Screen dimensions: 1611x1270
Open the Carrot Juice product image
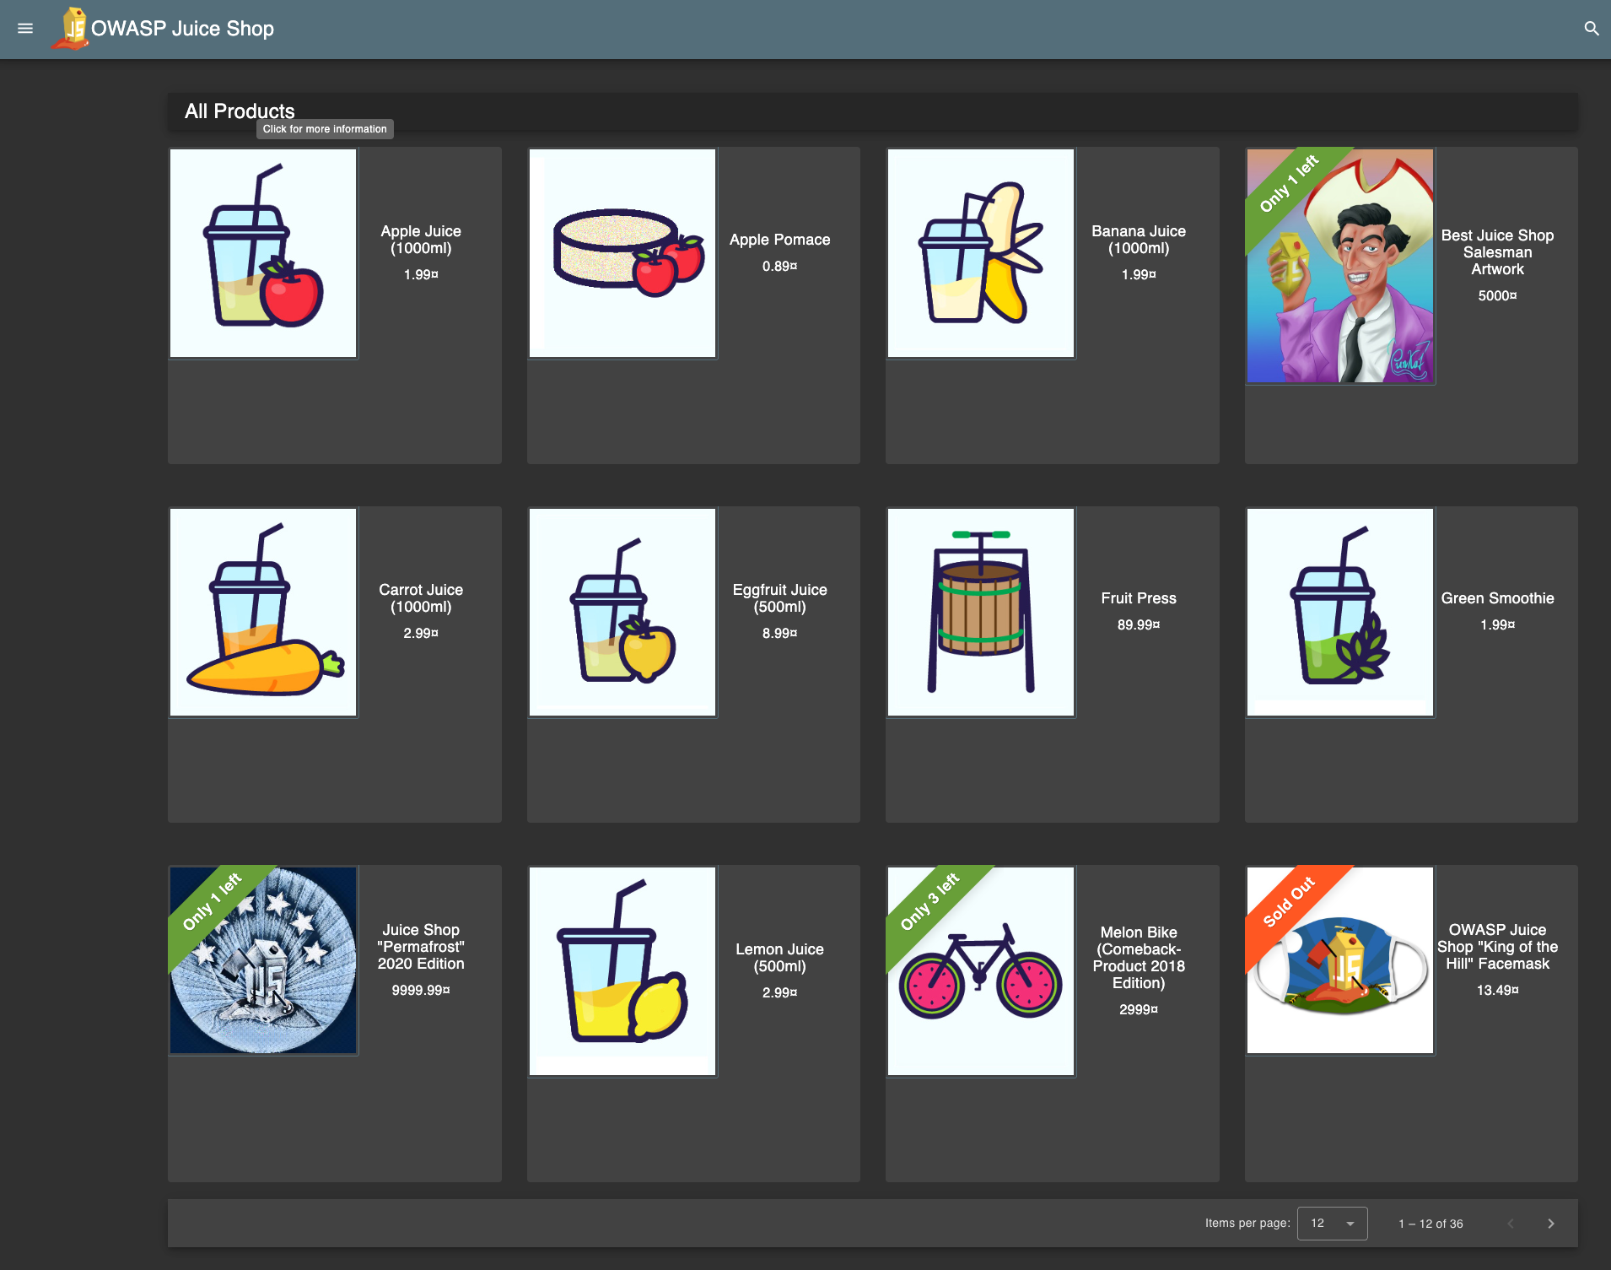pyautogui.click(x=263, y=612)
